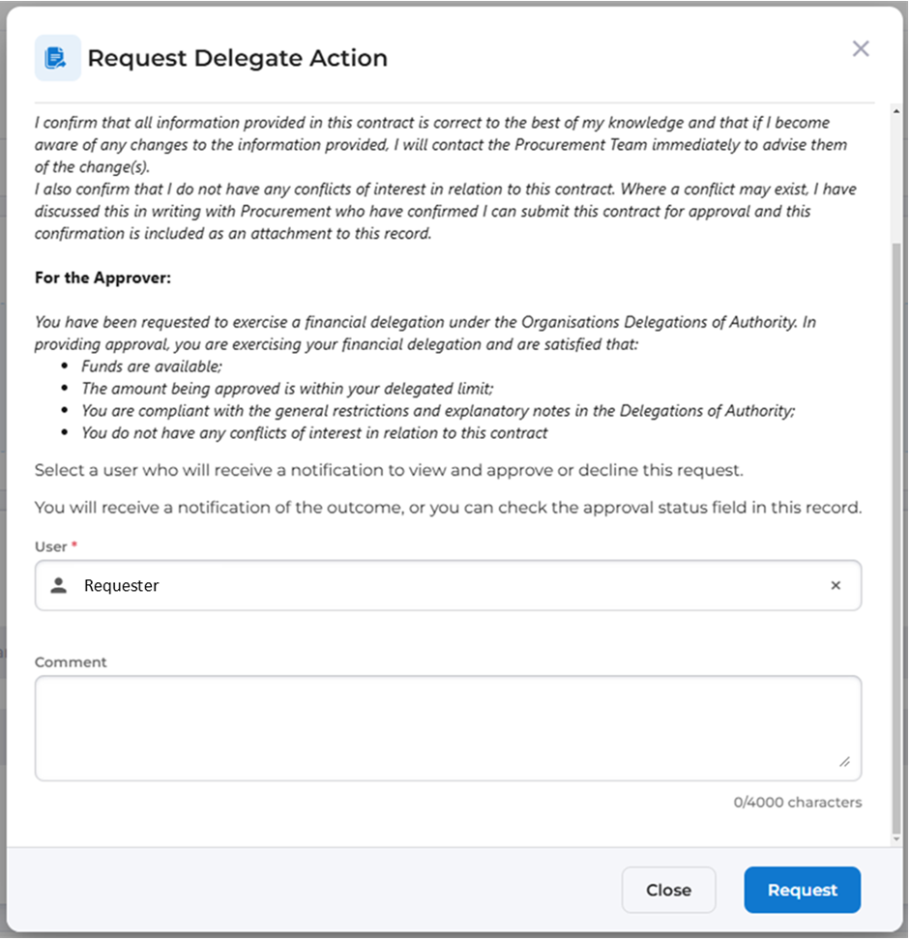Click the delegated limit bullet point
Viewport: 909px width, 939px height.
(287, 389)
